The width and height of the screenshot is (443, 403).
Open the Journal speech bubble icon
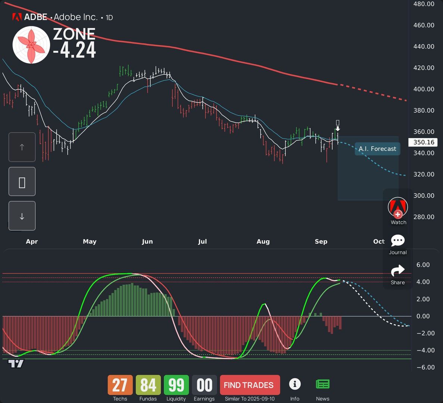pyautogui.click(x=398, y=241)
